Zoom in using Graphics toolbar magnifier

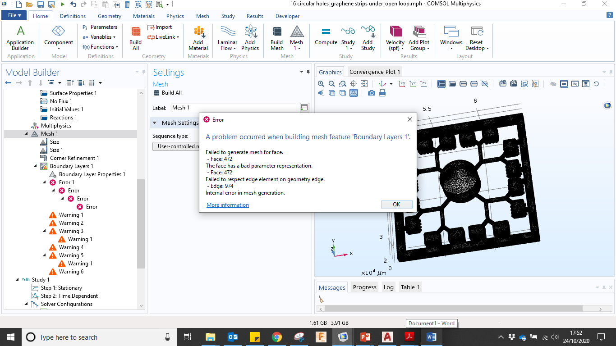point(321,84)
